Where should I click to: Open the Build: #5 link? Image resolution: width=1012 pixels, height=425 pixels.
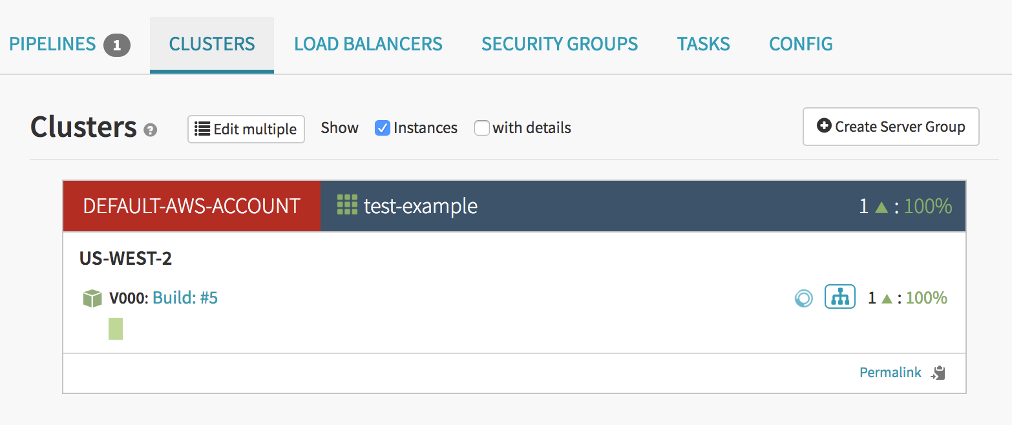pyautogui.click(x=185, y=298)
